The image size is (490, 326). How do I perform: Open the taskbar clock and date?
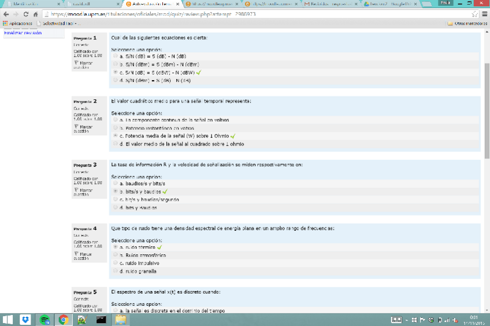(474, 320)
